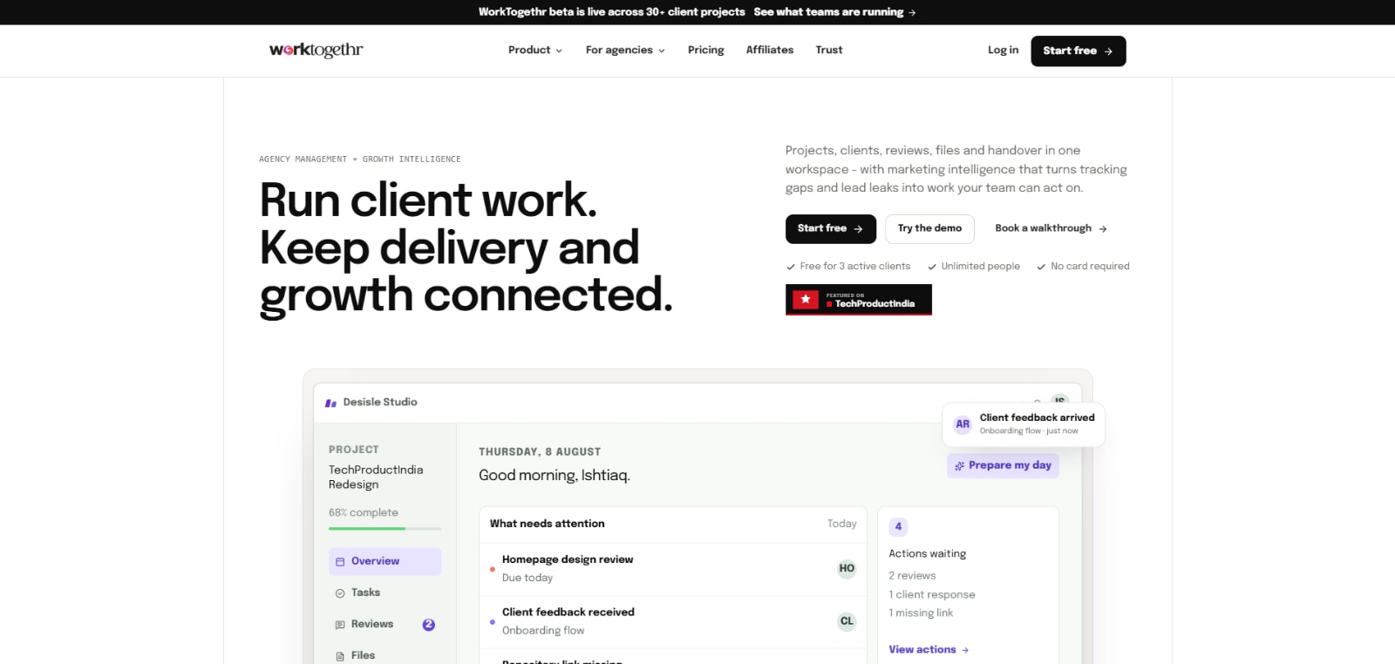1395x664 pixels.
Task: Click the HO avatar on Homepage design review
Action: tap(847, 568)
